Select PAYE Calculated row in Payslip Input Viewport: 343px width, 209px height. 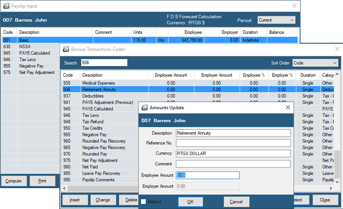click(x=31, y=53)
